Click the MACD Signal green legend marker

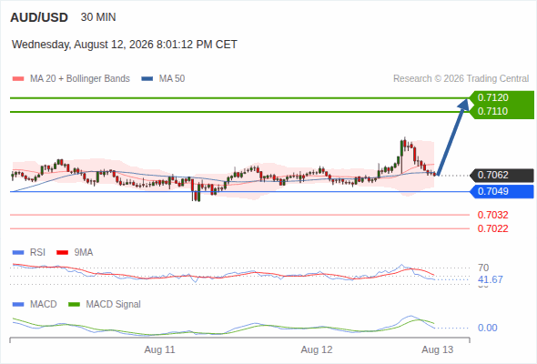pos(74,305)
